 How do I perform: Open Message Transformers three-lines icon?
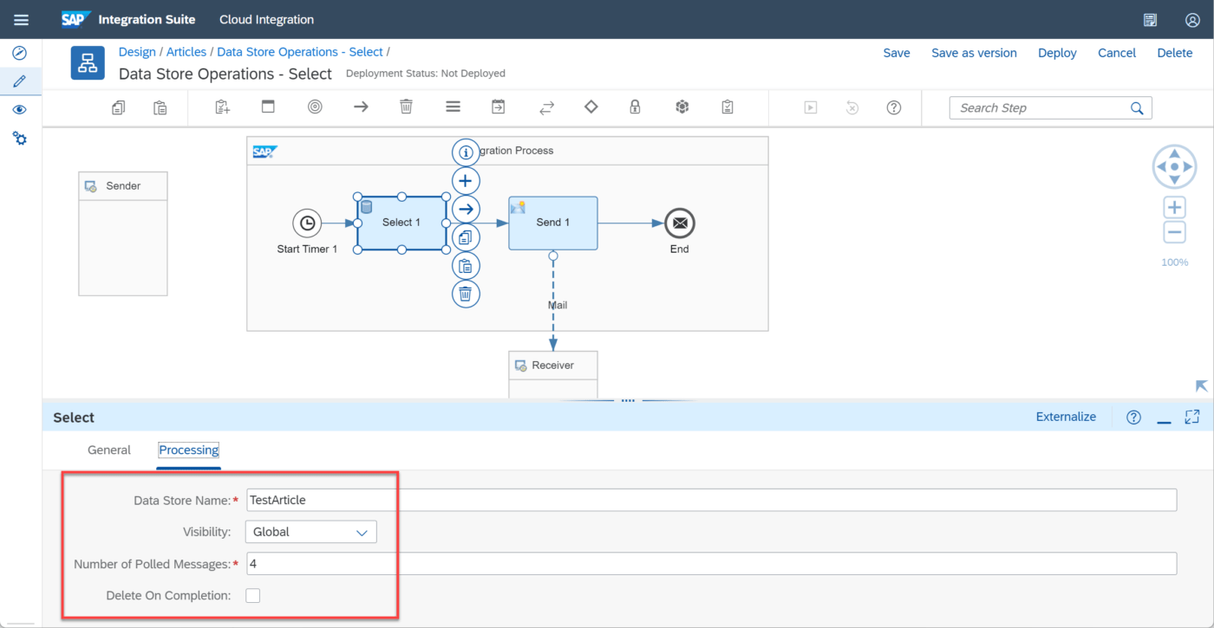(x=453, y=107)
